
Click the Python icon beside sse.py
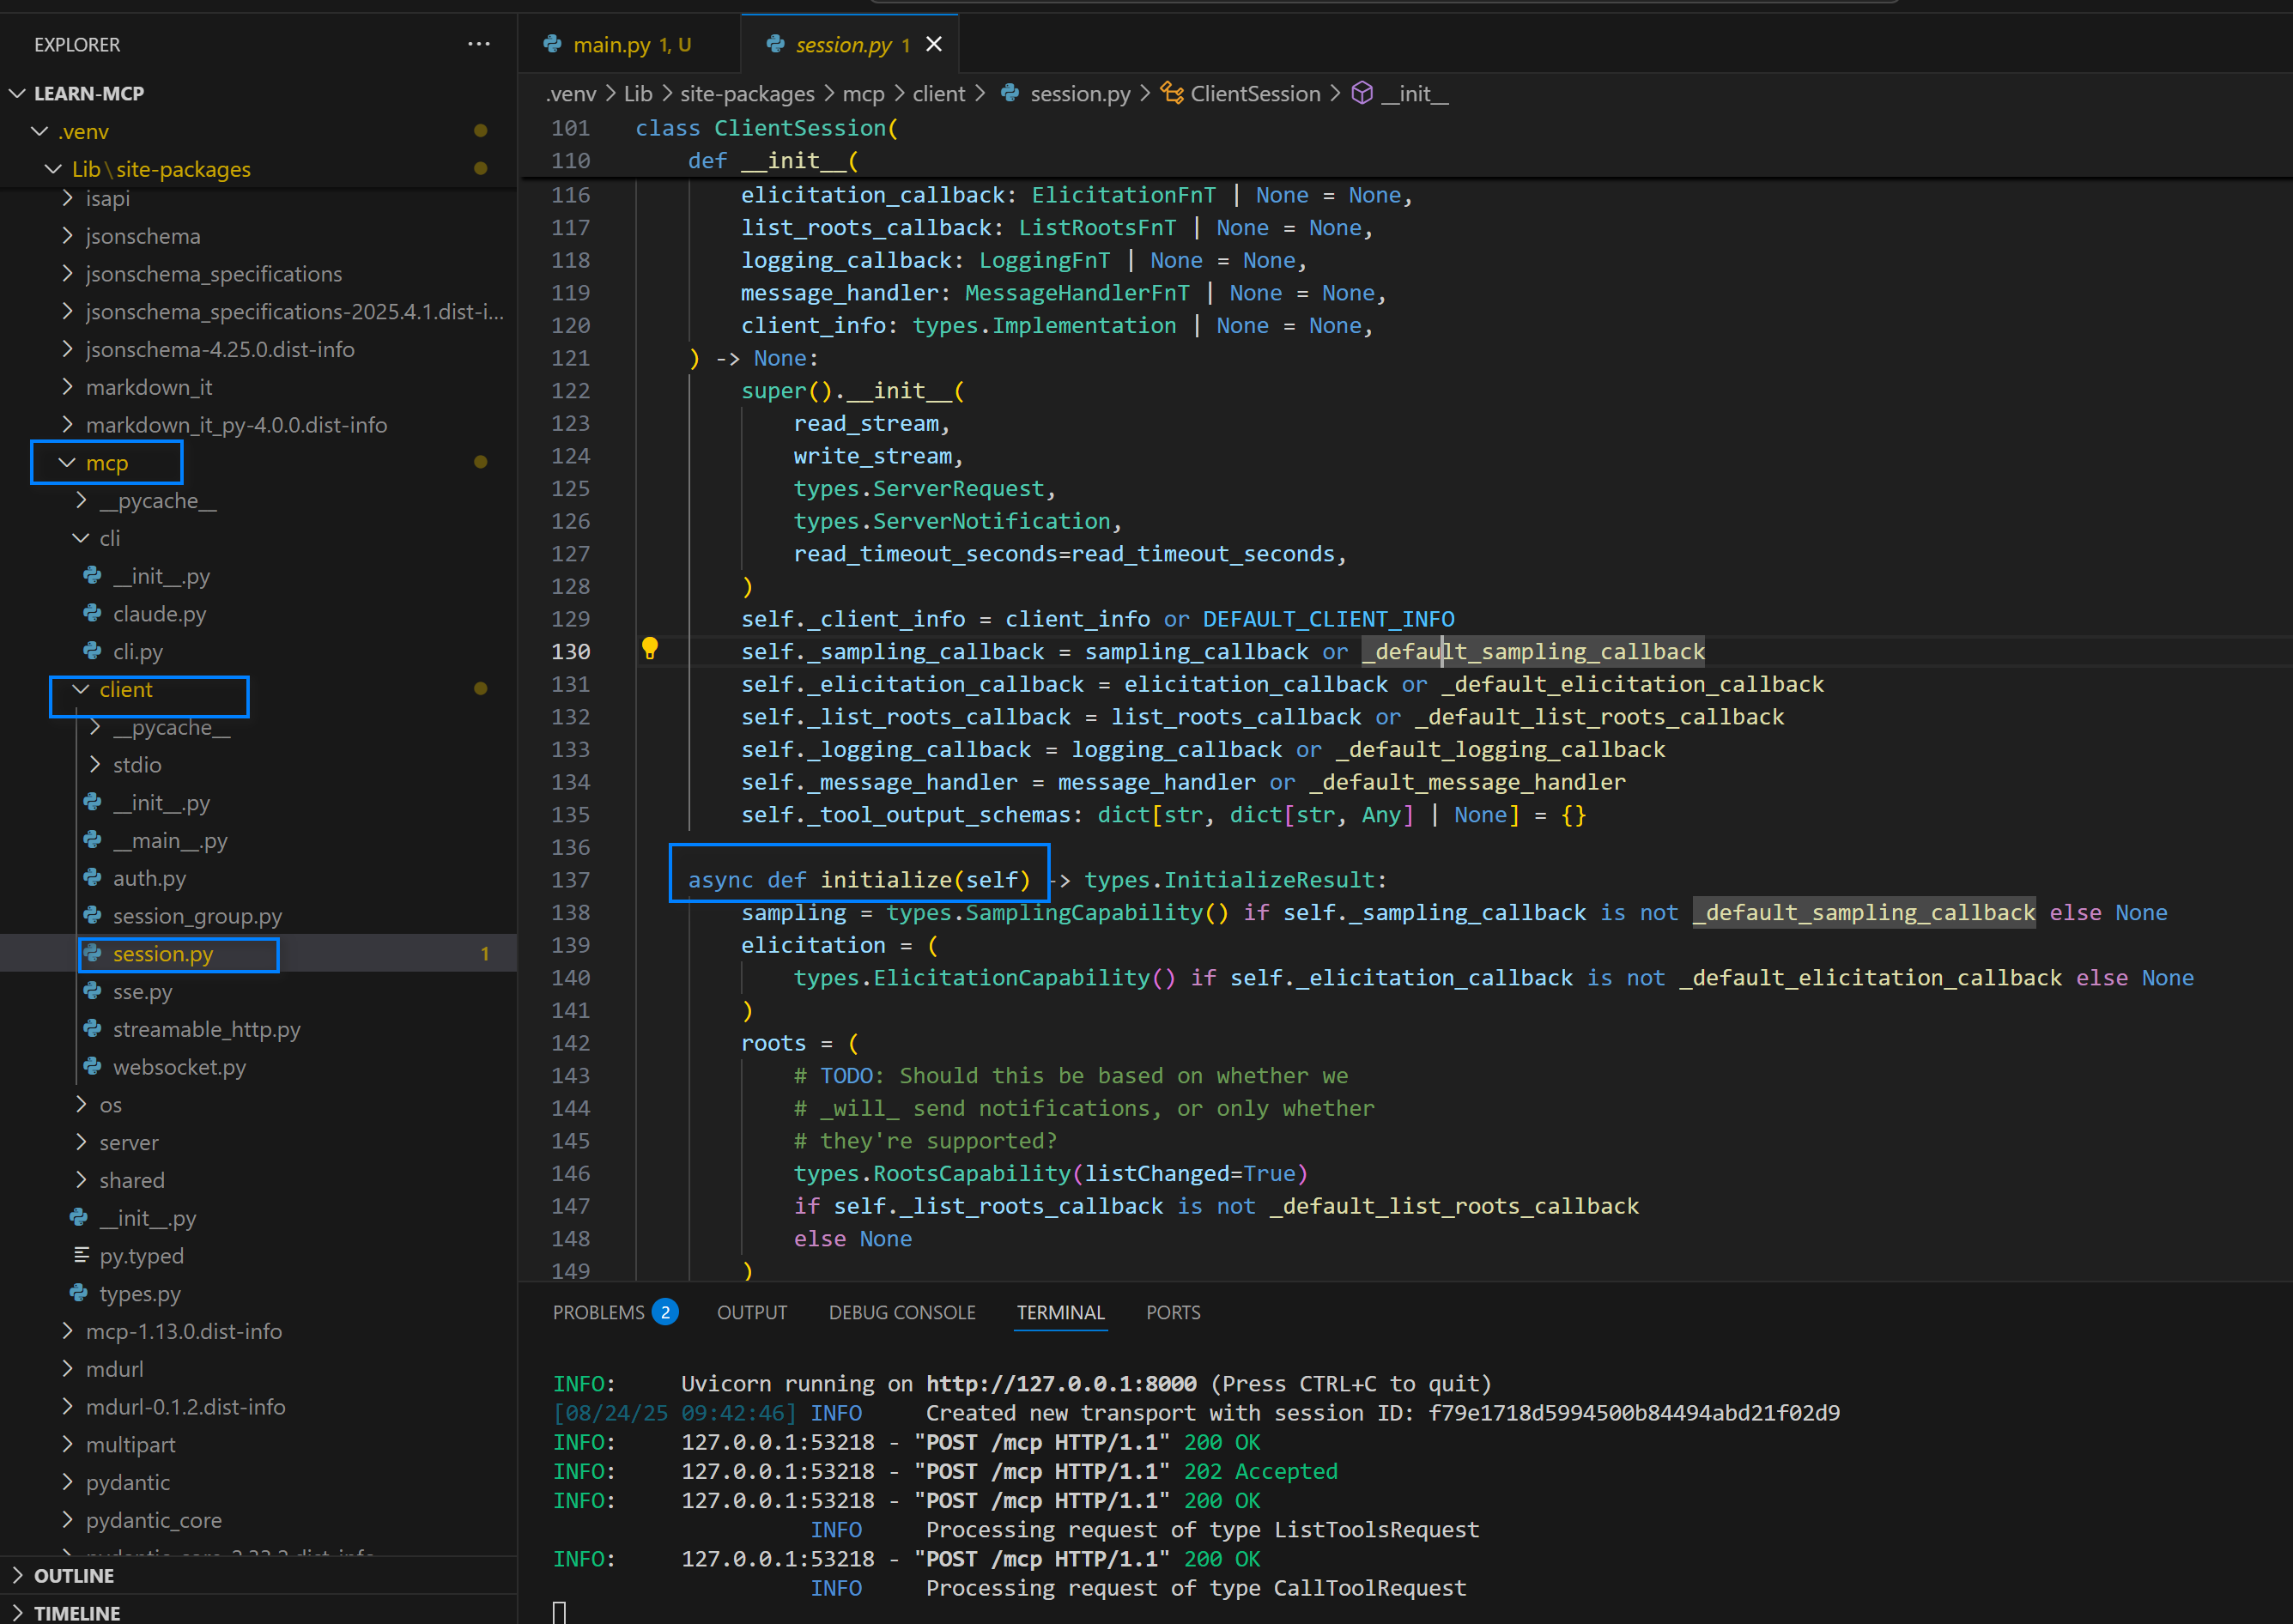[93, 991]
